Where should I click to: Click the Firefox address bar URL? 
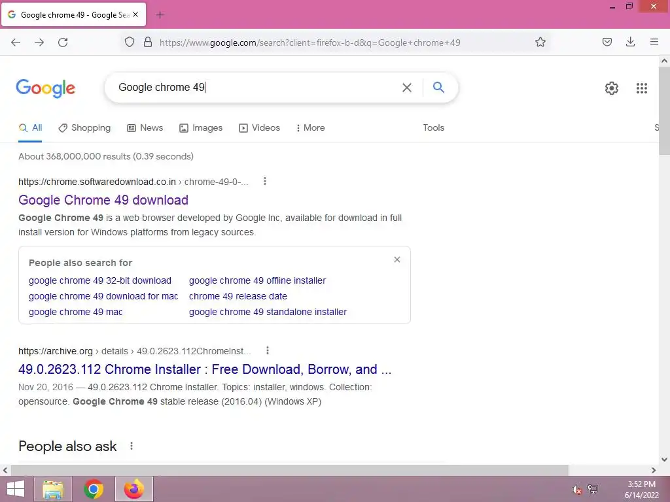pyautogui.click(x=309, y=42)
